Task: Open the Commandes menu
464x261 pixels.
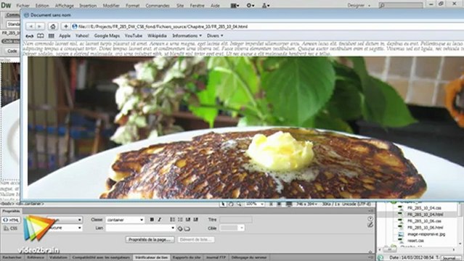Action: (x=158, y=6)
